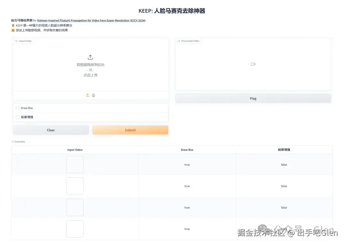The image size is (345, 244).
Task: Click the Input Video panel label
Action: click(x=23, y=41)
